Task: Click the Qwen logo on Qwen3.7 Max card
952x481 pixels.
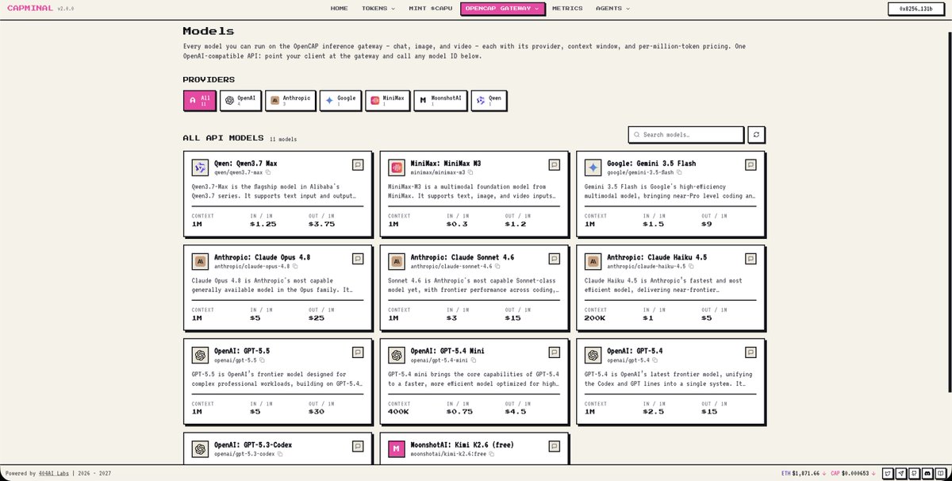Action: pos(200,167)
